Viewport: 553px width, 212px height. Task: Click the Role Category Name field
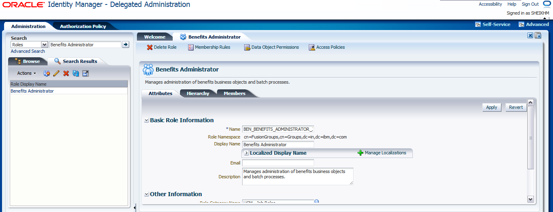[278, 202]
